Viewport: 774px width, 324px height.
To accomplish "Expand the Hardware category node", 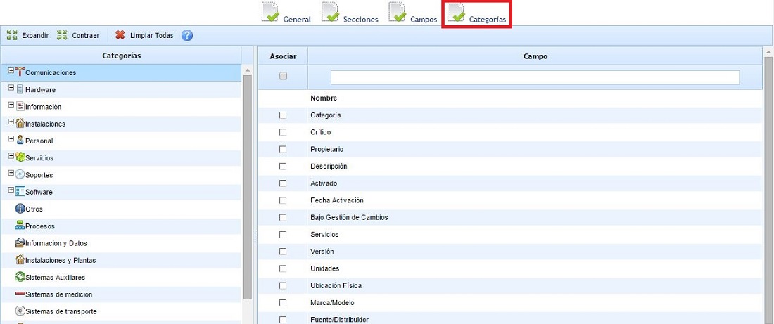I will click(x=11, y=89).
